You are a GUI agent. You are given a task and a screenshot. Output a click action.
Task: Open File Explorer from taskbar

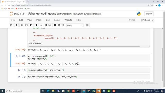(53, 91)
